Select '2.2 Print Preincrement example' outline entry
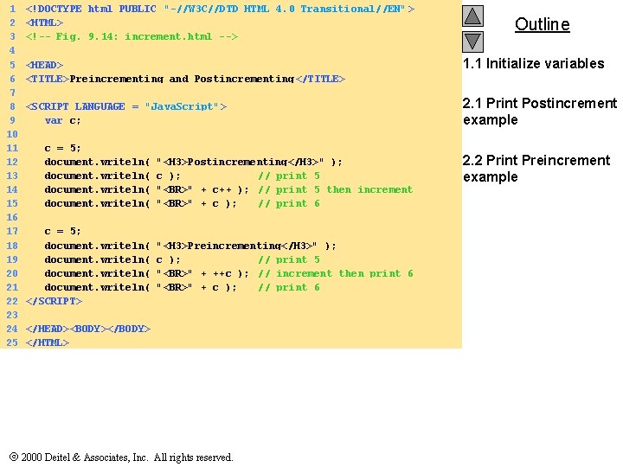The image size is (623, 467). tap(536, 169)
